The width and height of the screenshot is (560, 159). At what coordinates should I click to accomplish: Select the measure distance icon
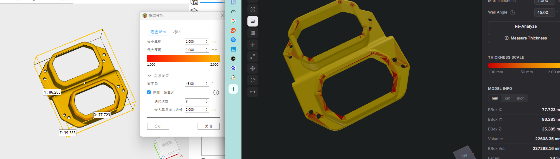tap(253, 92)
